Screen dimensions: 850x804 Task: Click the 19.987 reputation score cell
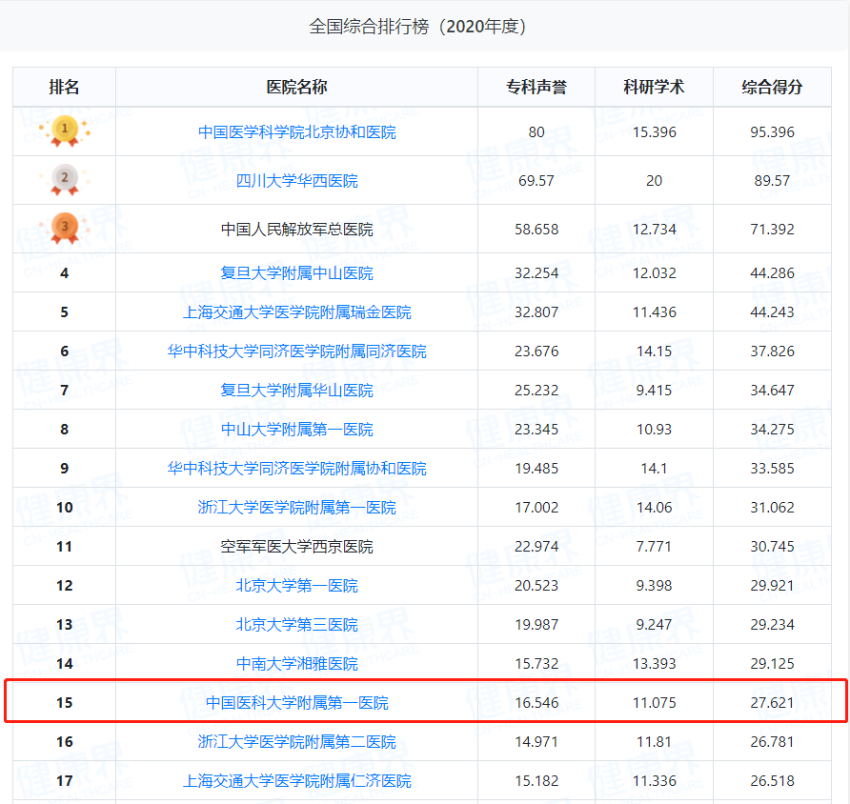click(536, 624)
